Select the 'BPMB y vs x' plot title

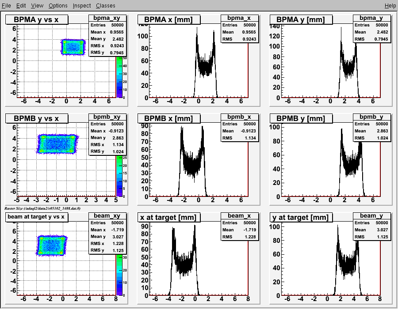point(37,119)
